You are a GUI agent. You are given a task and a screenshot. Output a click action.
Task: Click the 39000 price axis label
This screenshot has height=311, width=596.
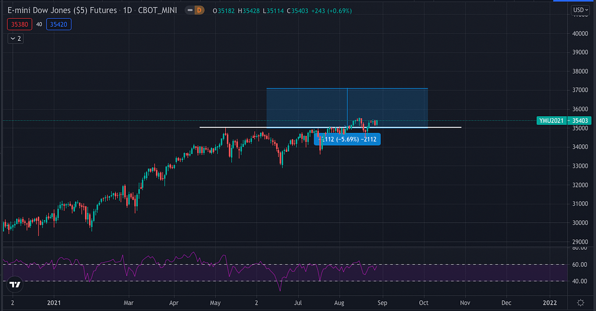coord(580,52)
